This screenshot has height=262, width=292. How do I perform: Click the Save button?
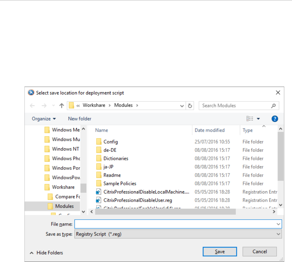pyautogui.click(x=220, y=252)
